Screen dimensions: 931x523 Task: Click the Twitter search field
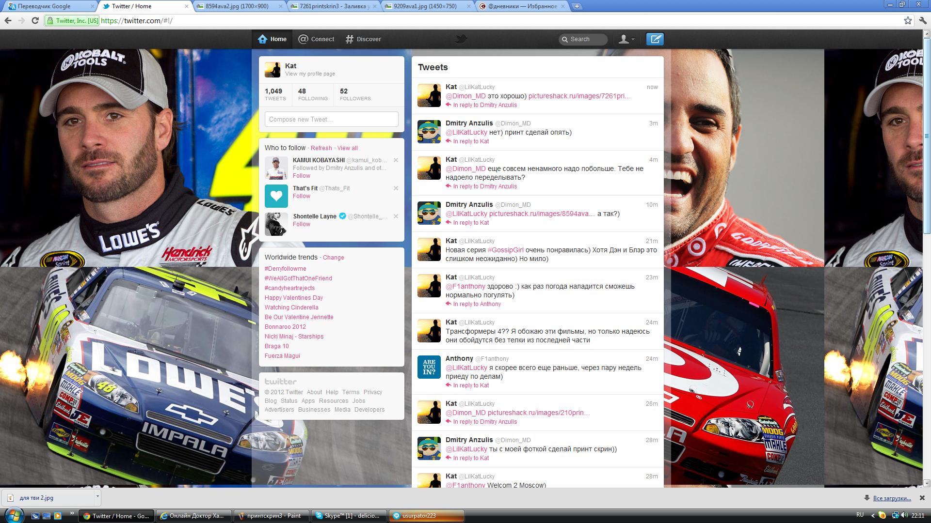583,39
